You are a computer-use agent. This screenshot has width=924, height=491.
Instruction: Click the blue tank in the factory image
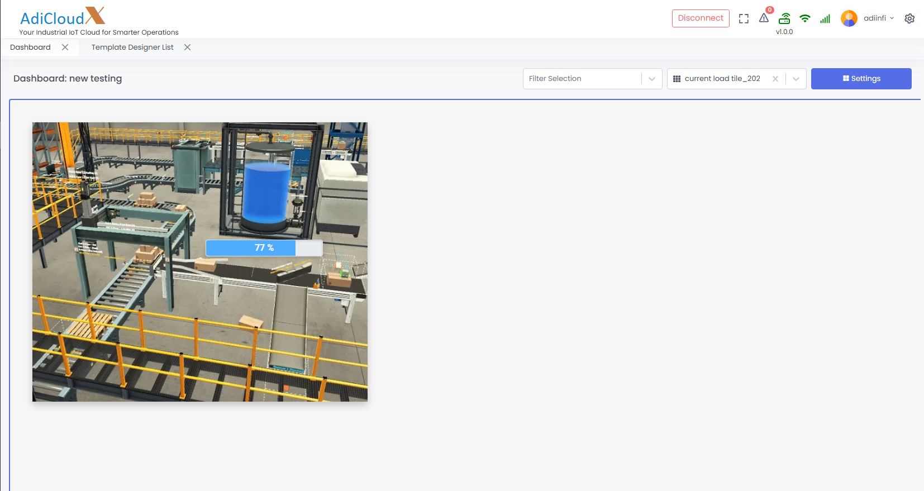coord(266,191)
